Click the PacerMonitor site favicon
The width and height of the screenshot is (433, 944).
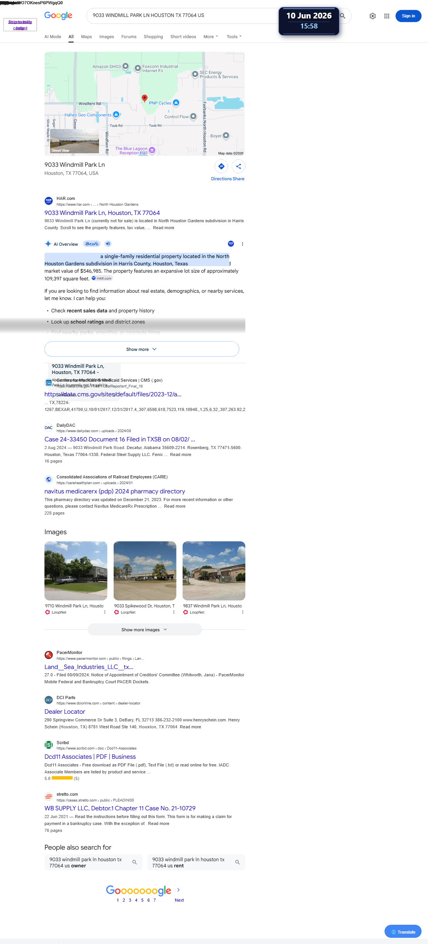(49, 655)
